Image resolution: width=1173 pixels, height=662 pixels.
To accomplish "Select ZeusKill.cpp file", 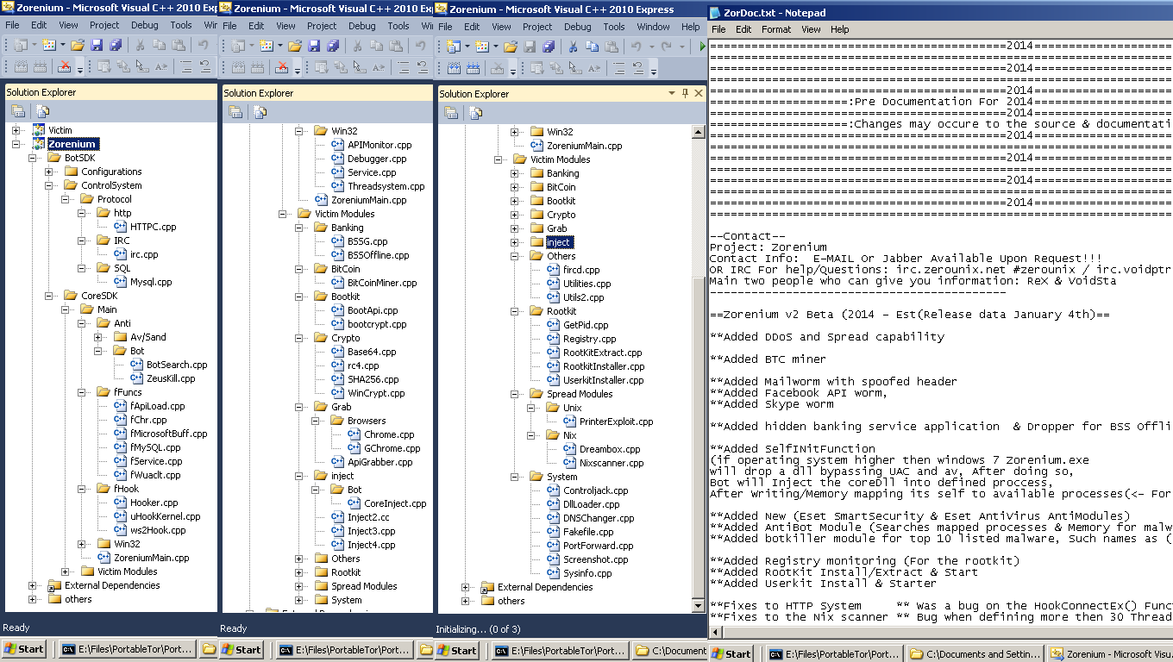I will tap(171, 378).
